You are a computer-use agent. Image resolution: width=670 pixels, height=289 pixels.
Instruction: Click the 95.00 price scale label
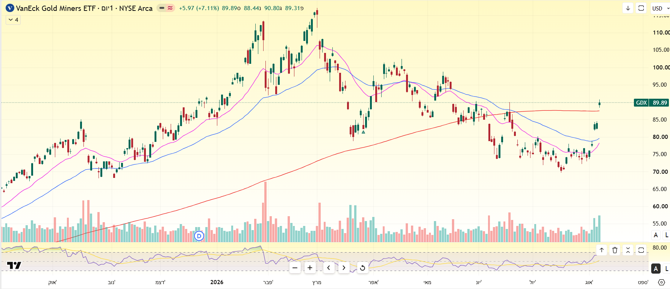660,85
